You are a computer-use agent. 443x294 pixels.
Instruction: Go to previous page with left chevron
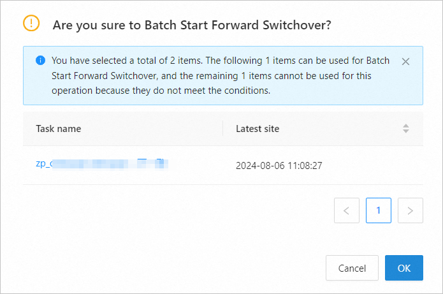coord(346,210)
